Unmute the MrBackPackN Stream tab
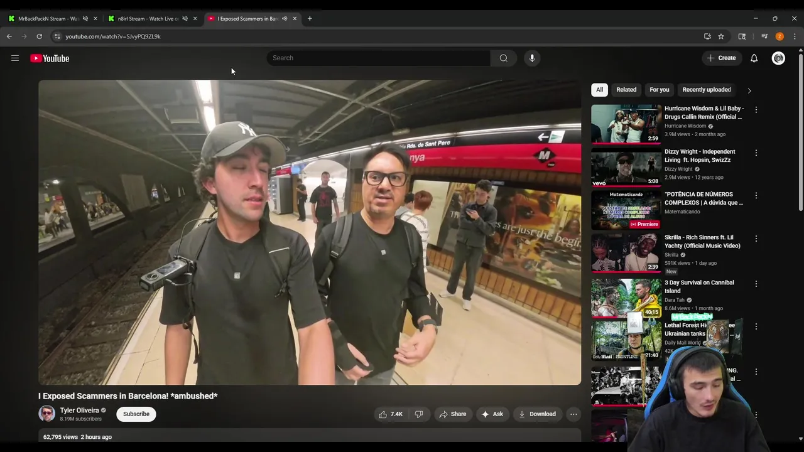The width and height of the screenshot is (804, 452). pyautogui.click(x=85, y=18)
